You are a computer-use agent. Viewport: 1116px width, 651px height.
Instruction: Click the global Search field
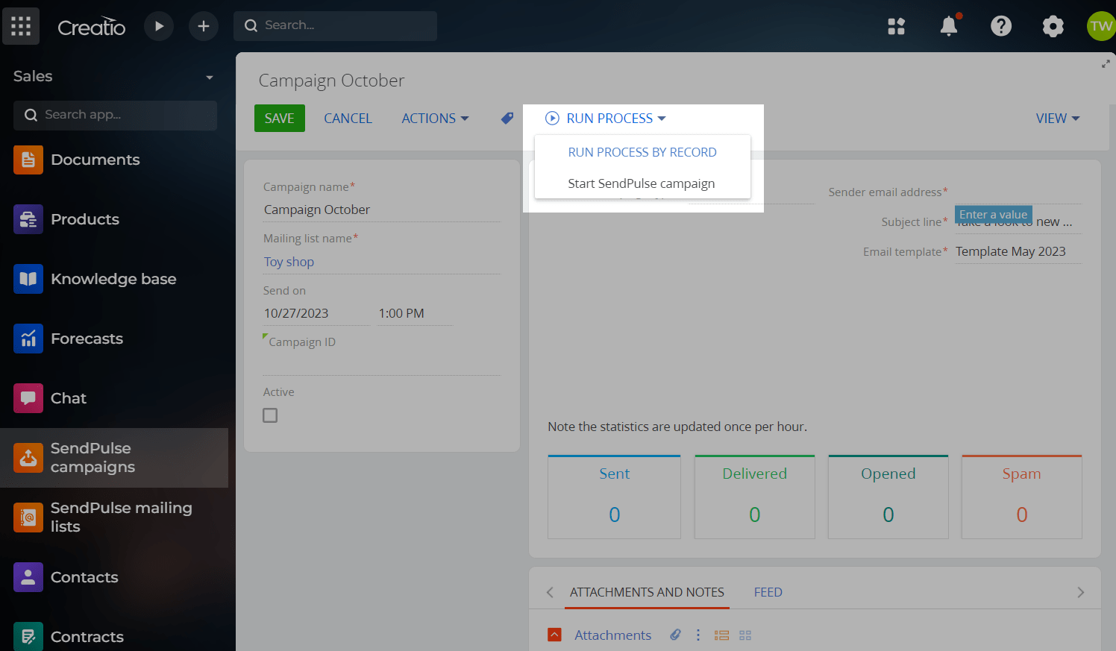coord(336,26)
